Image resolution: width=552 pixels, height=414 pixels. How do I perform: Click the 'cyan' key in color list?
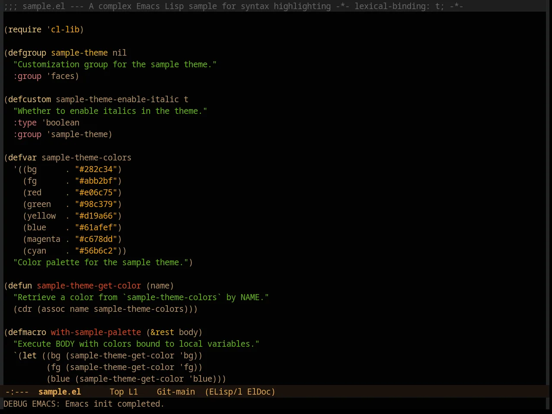coord(37,251)
